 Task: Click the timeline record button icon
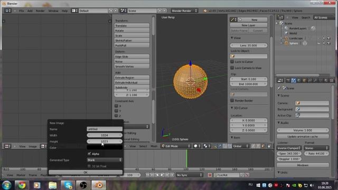click(x=210, y=175)
